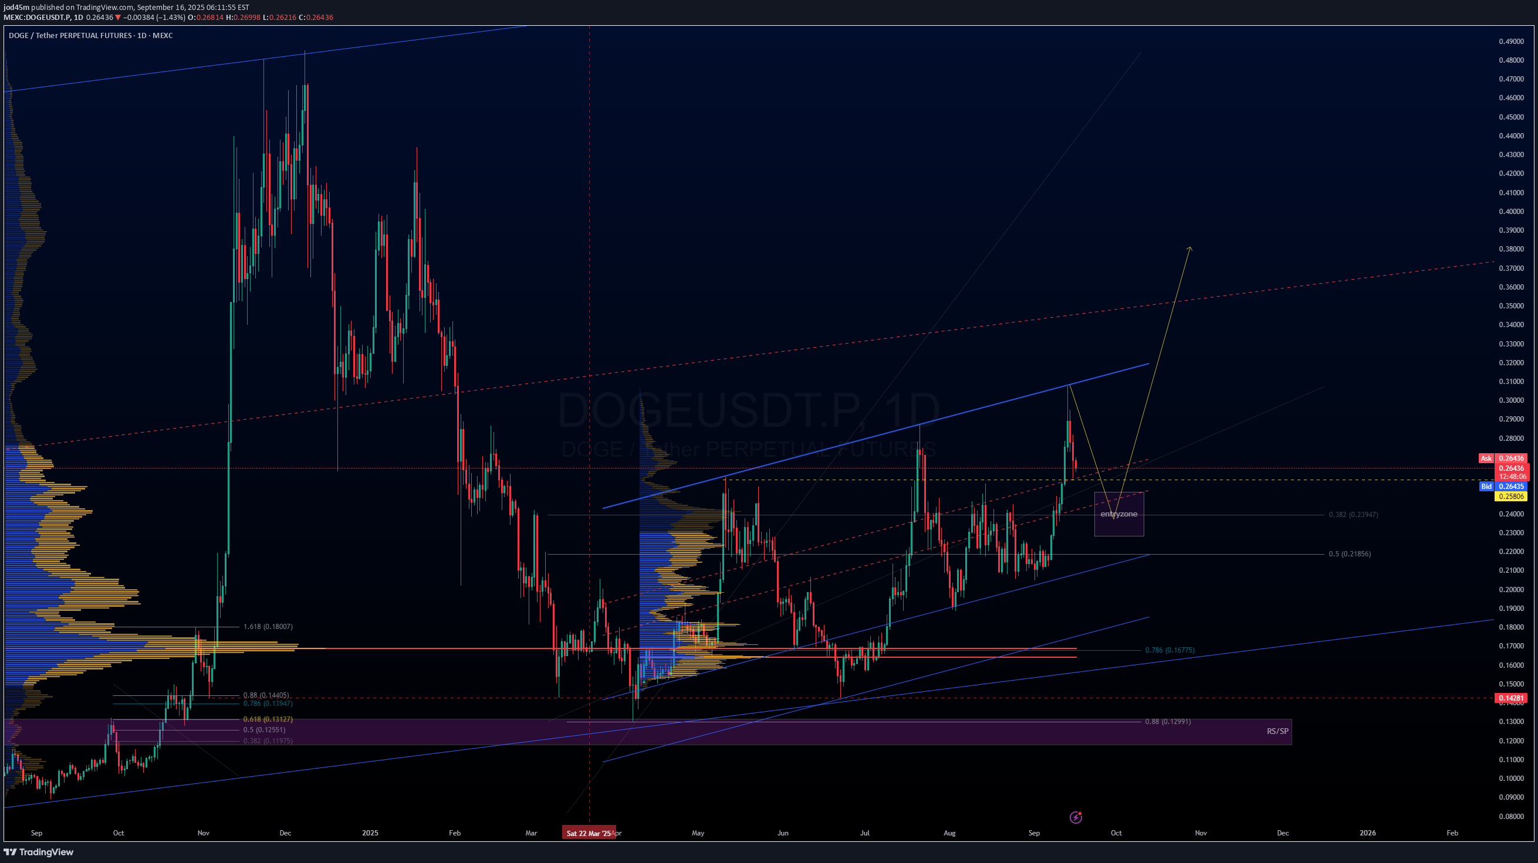Click the 1.618 (0.18007) extension label
Viewport: 1538px width, 863px height.
point(268,627)
